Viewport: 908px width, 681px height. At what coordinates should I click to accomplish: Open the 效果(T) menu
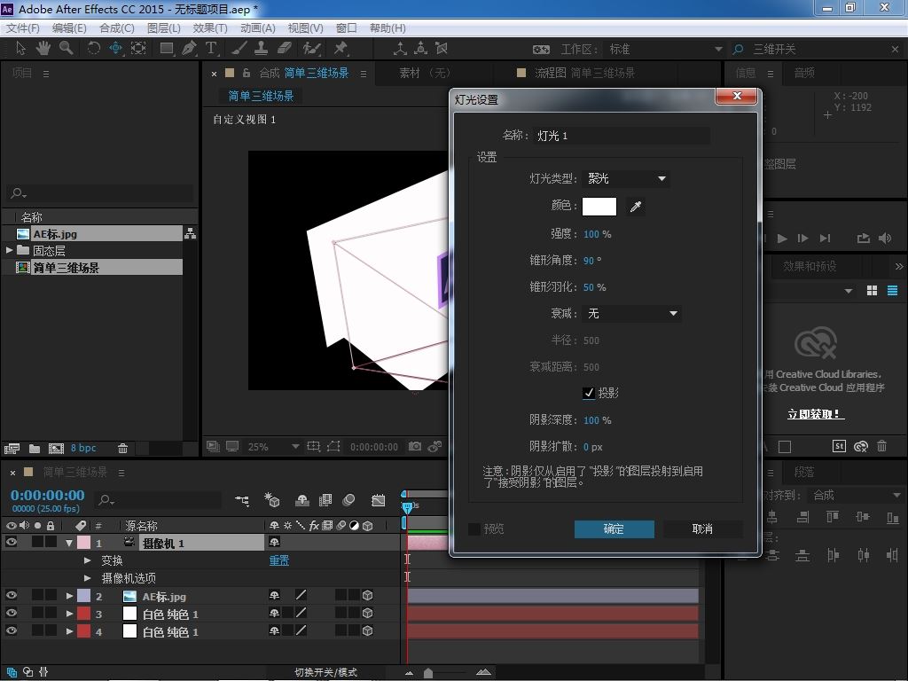tap(210, 27)
